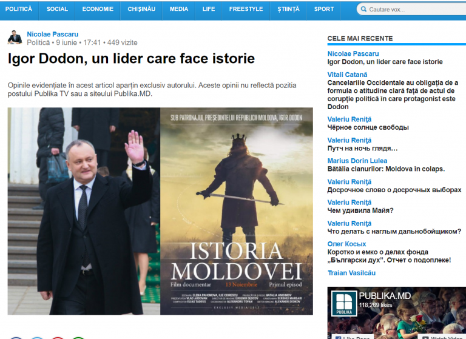Open PUBLIKA.MD Facebook page title
This screenshot has width=466, height=339.
click(x=385, y=296)
